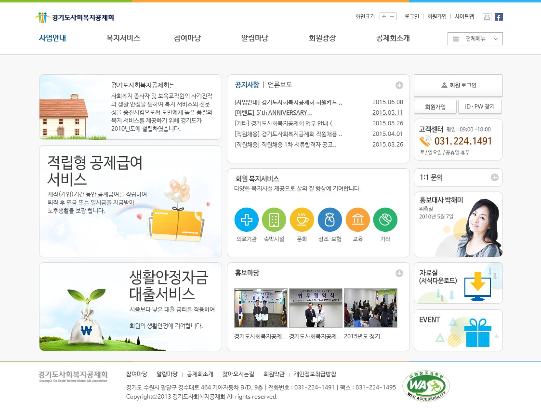Decrease screen size with minus button
The height and width of the screenshot is (414, 541).
[x=392, y=16]
